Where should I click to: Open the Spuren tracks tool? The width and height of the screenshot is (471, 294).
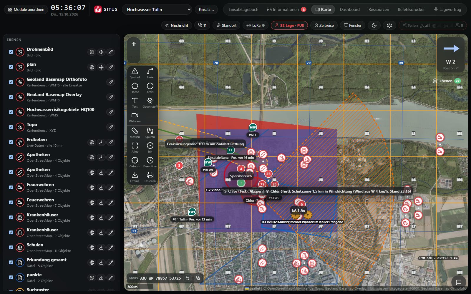pos(150,133)
